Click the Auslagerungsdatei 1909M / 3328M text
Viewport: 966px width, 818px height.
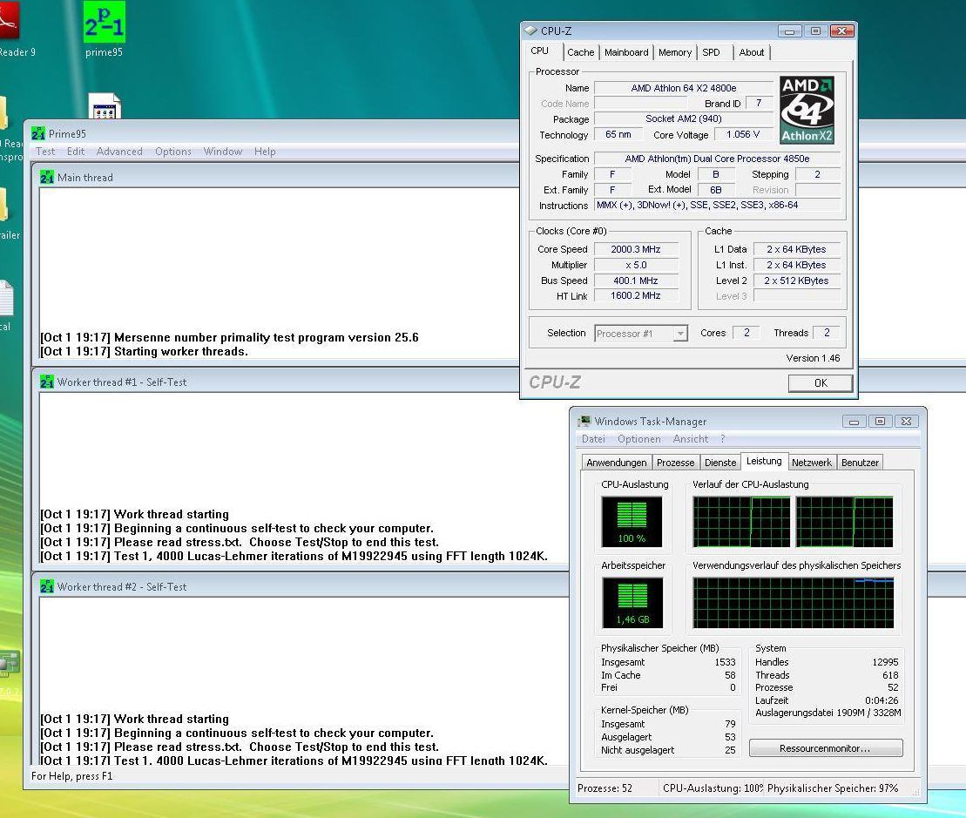pyautogui.click(x=828, y=713)
